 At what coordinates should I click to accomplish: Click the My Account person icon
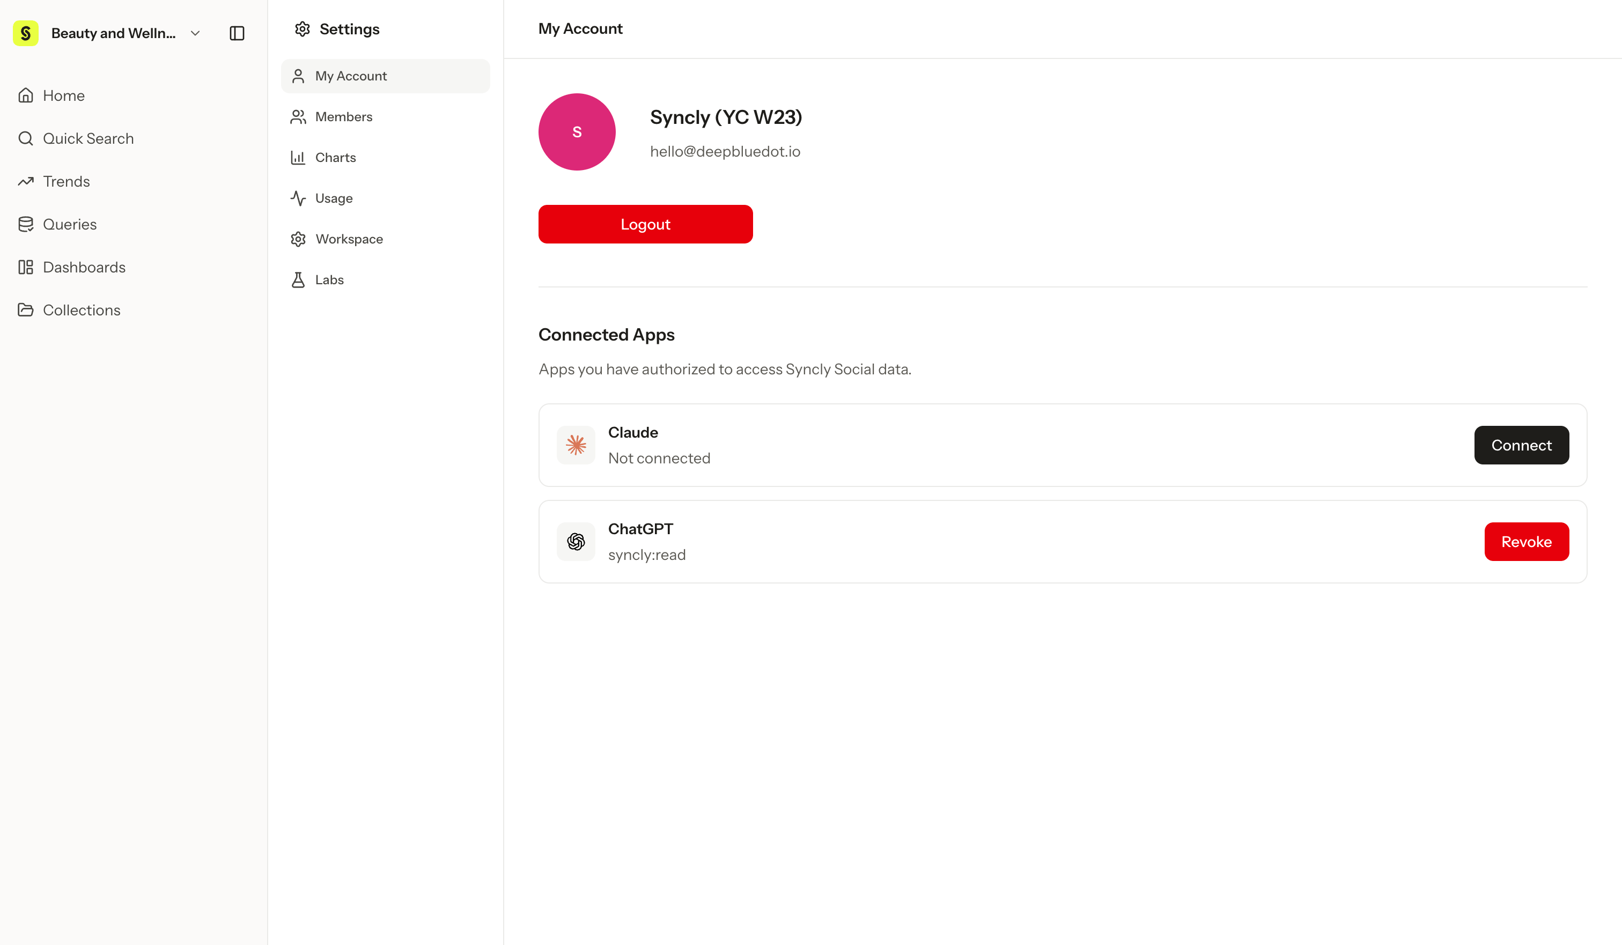tap(298, 76)
